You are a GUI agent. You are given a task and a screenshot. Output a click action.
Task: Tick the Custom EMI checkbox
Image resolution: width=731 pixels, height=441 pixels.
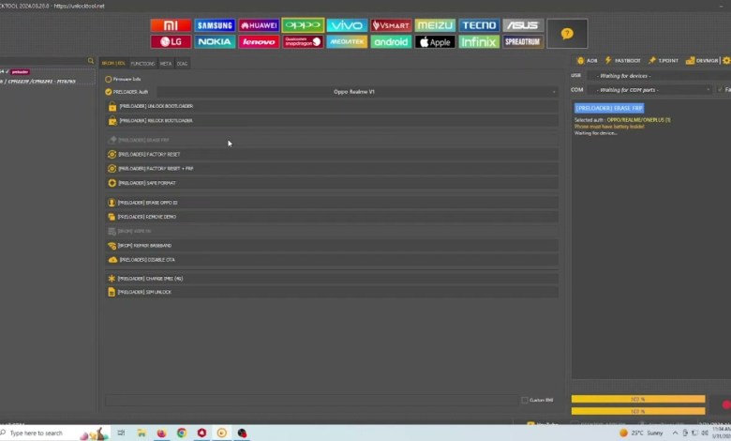point(525,400)
